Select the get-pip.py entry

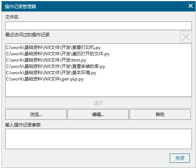[45, 79]
